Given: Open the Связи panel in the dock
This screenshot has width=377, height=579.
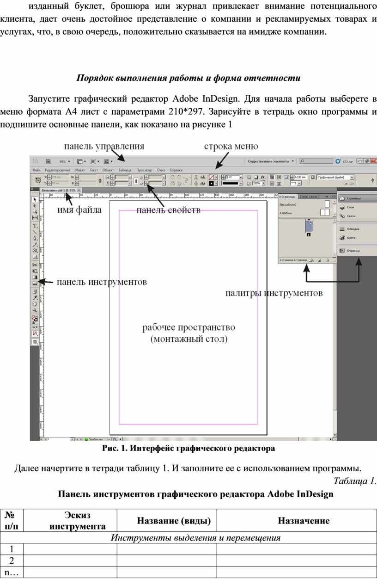Looking at the screenshot, I should click(351, 216).
